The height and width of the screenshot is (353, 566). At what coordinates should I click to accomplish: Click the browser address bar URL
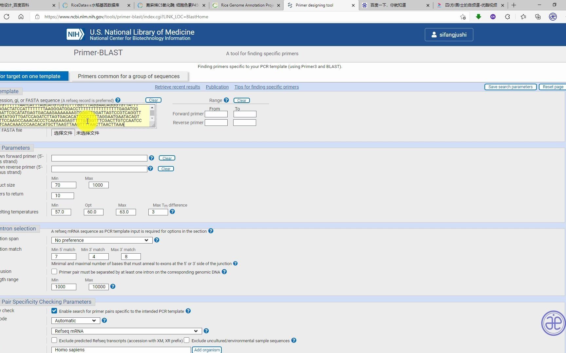(x=126, y=17)
